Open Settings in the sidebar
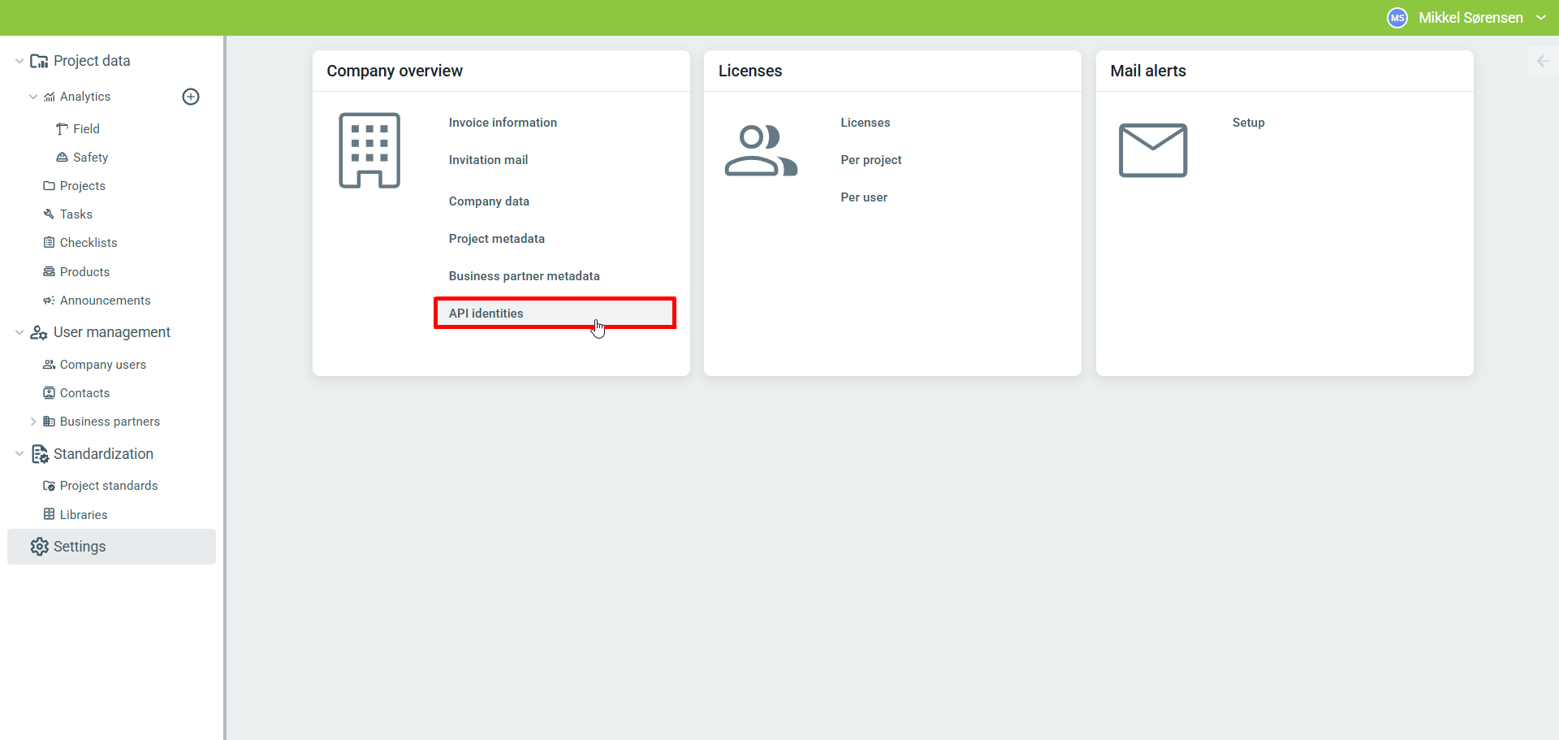Viewport: 1559px width, 740px height. (80, 547)
